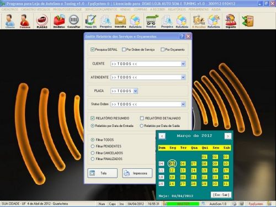This screenshot has height=207, width=276.
Task: Open the Nova OS icon
Action: tap(91, 21)
